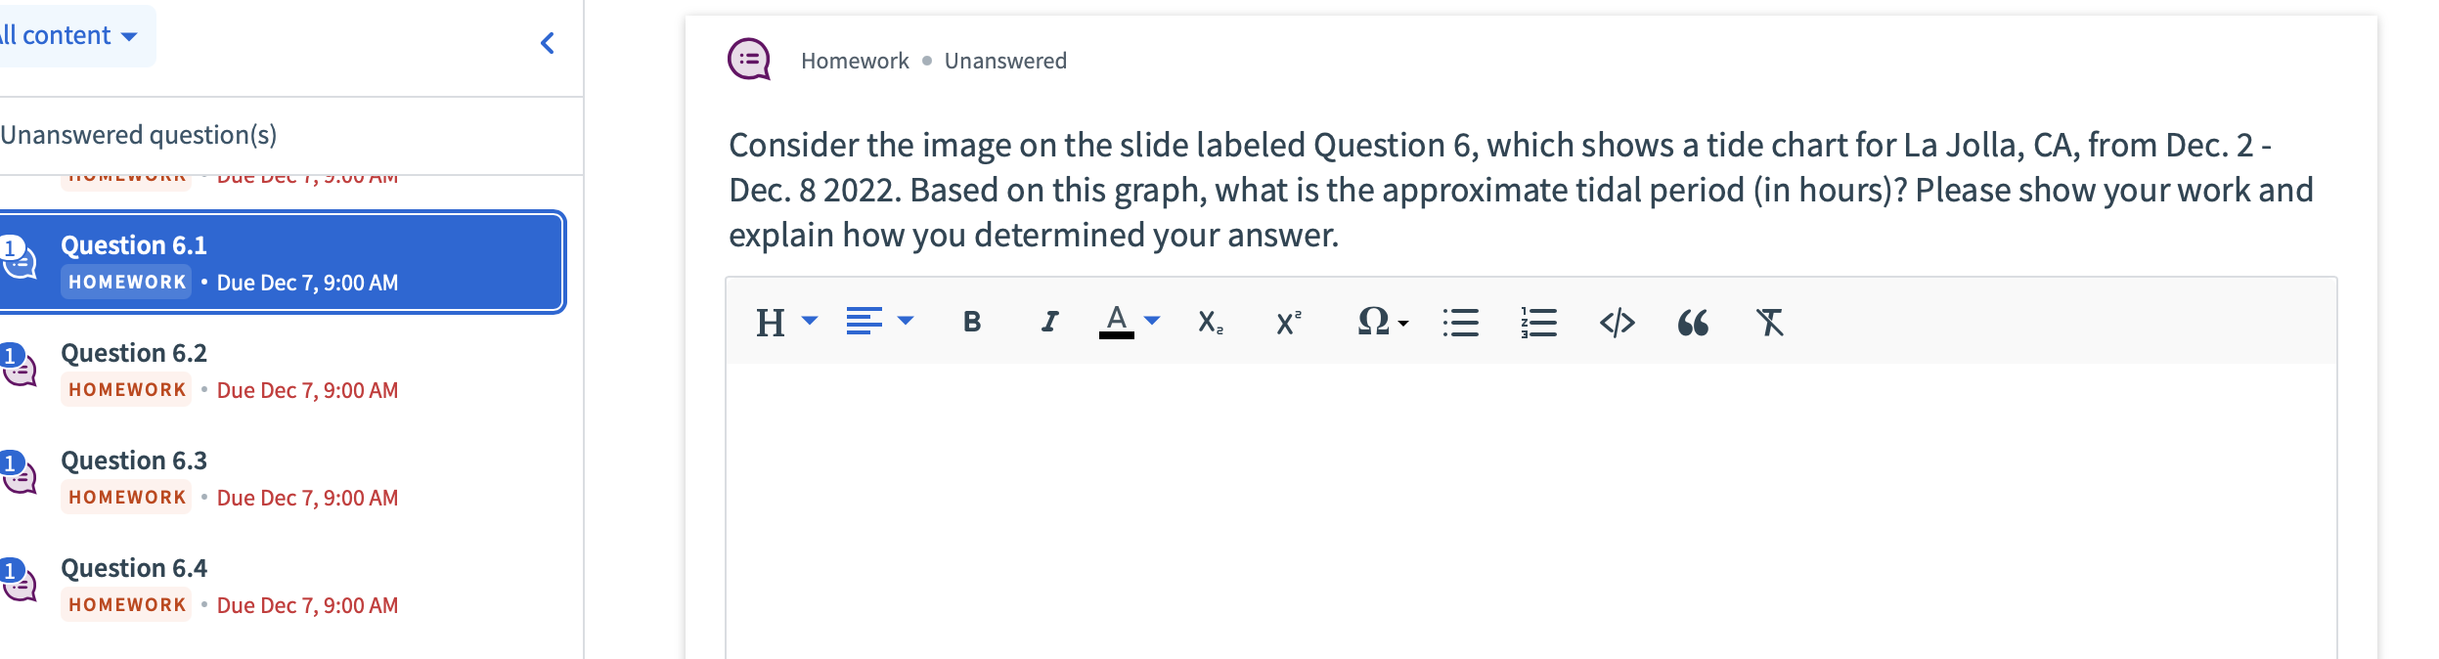Open the text alignment dropdown

point(877,322)
